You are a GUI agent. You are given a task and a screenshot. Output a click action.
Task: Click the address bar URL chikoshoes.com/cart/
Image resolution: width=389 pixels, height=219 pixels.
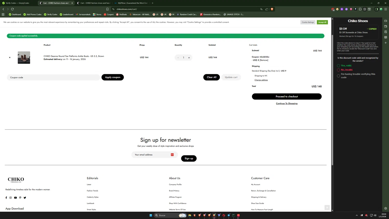click(127, 9)
